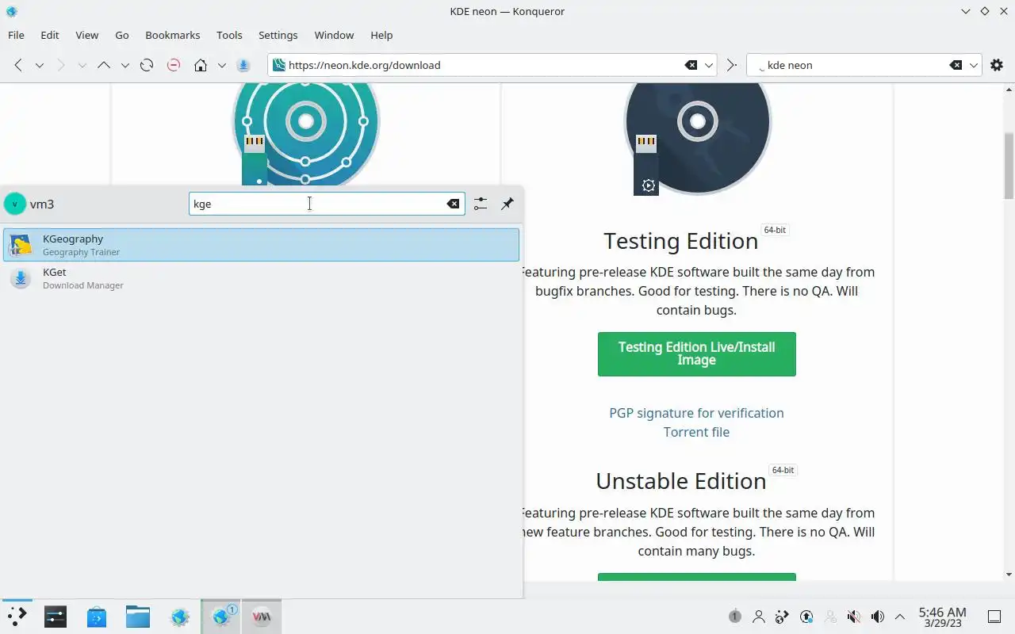Click the updates available tray icon

[x=806, y=617]
